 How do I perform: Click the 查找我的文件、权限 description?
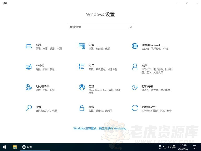pyautogui.click(x=46, y=111)
